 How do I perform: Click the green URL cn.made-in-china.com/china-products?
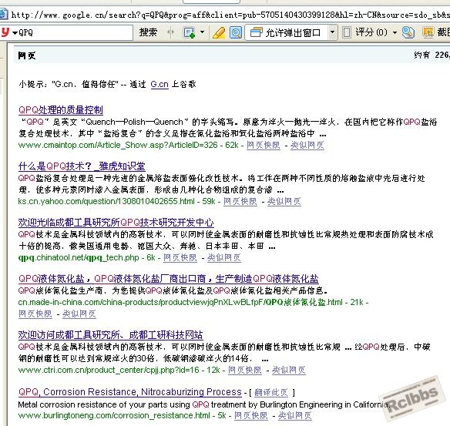[x=180, y=302]
